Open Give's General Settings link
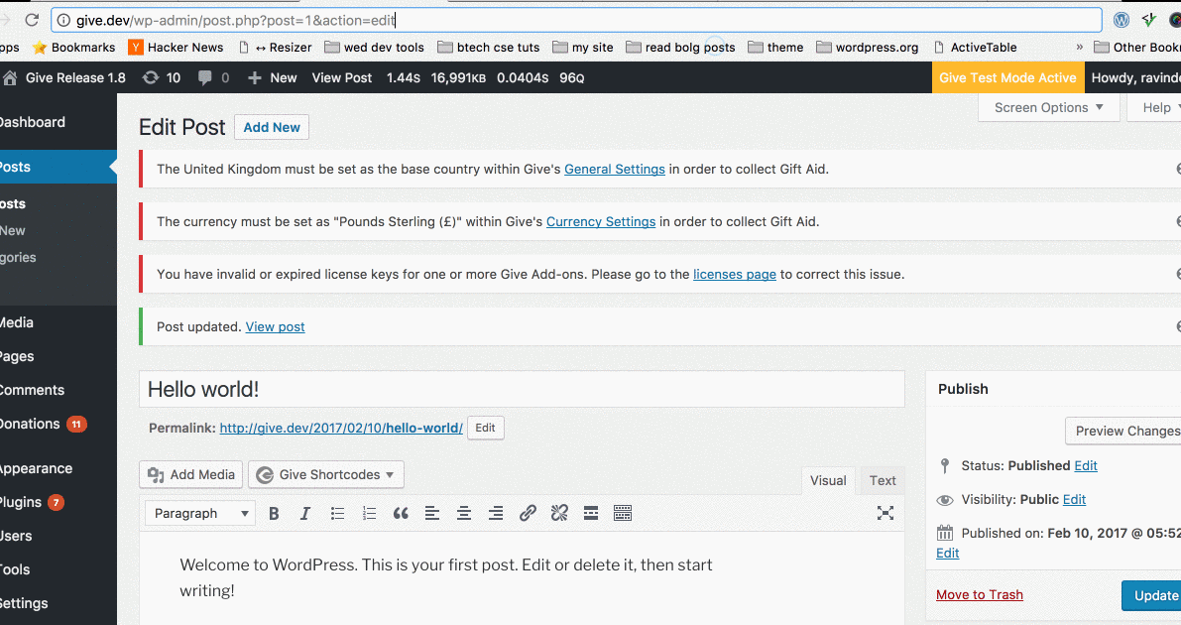1181x625 pixels. tap(614, 169)
